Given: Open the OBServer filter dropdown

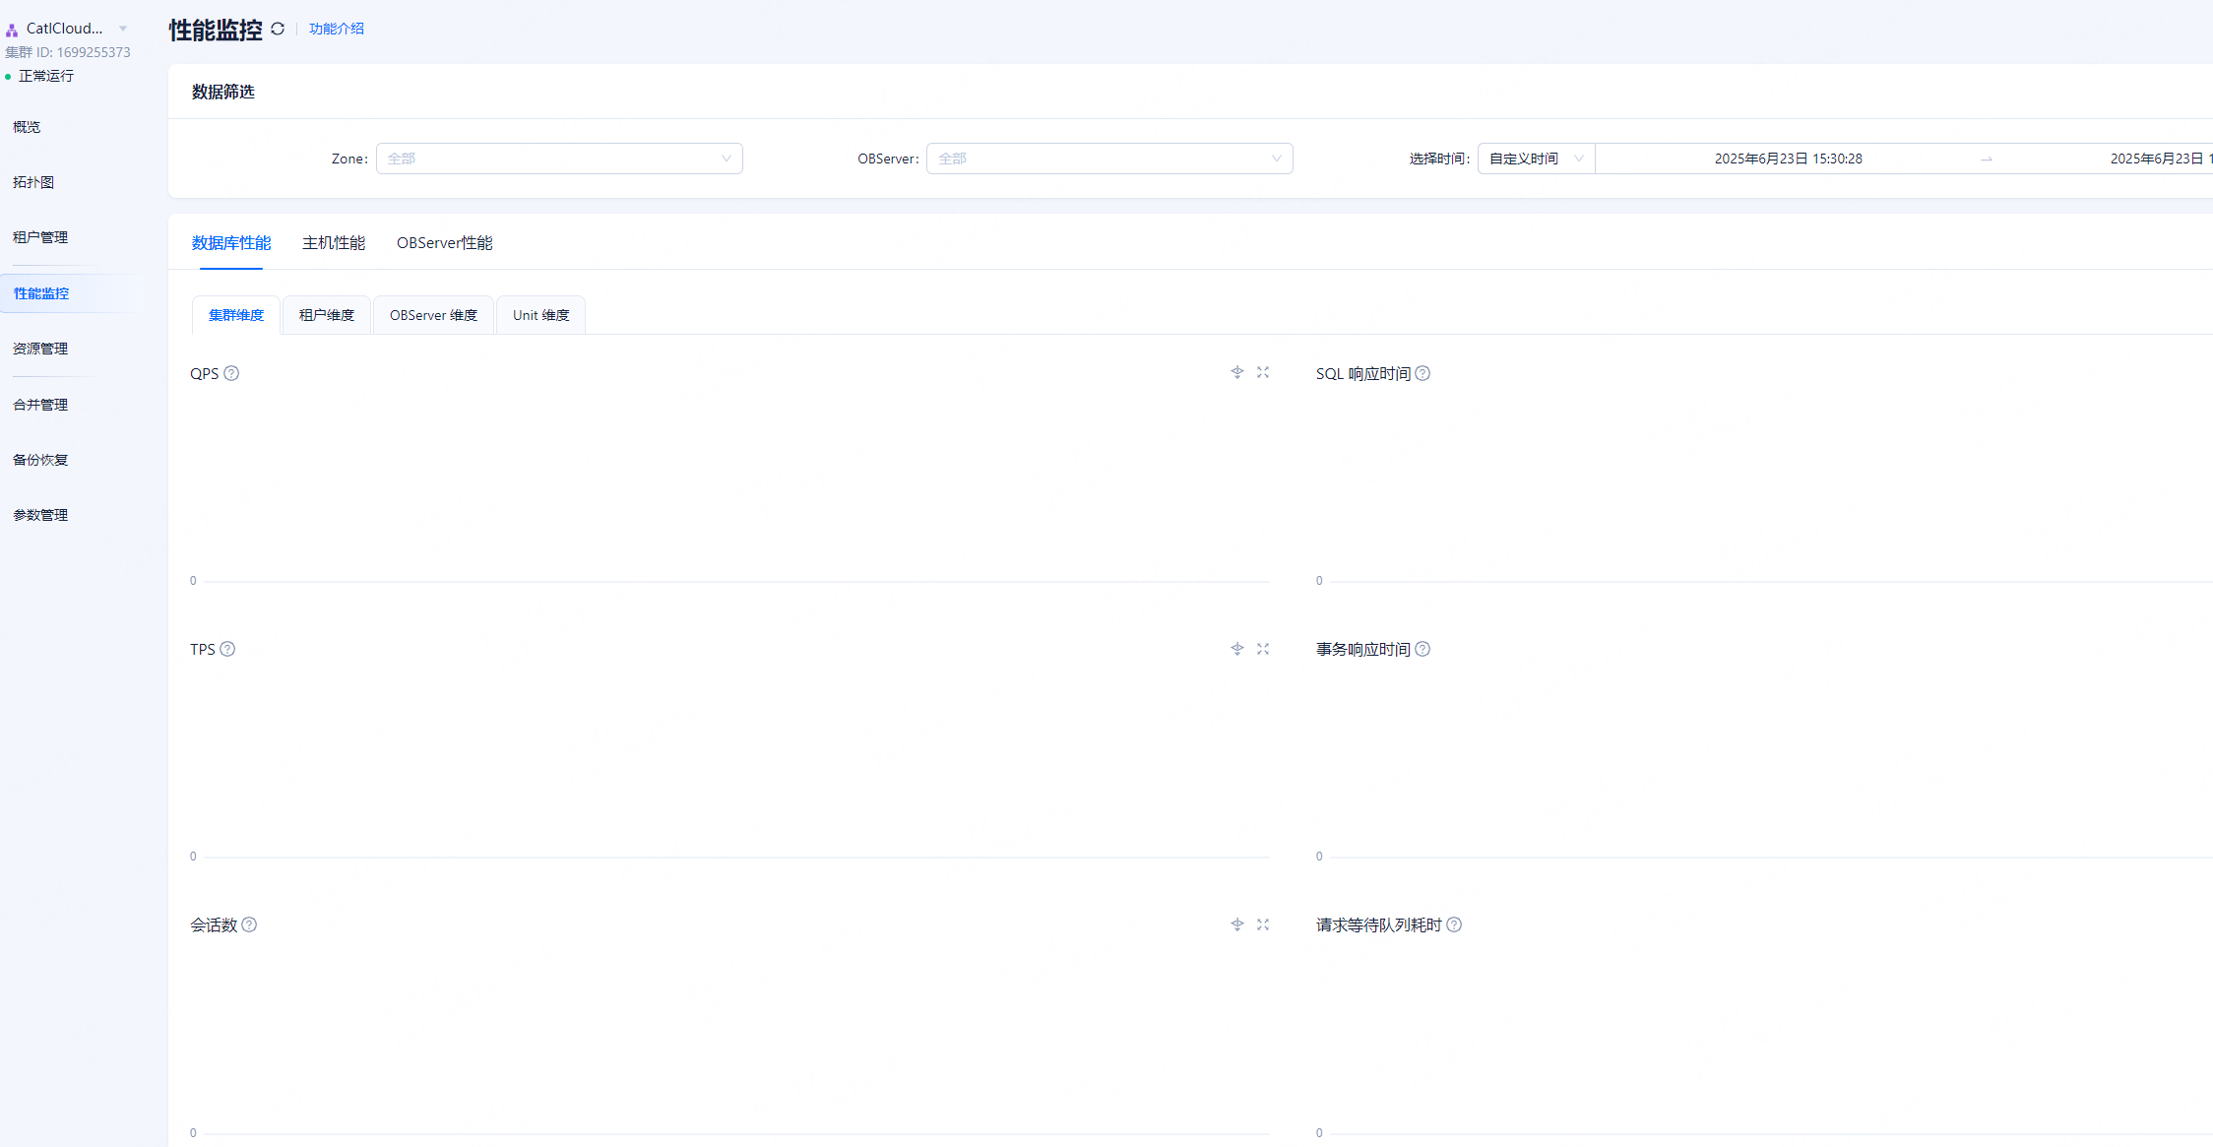Looking at the screenshot, I should pos(1108,159).
